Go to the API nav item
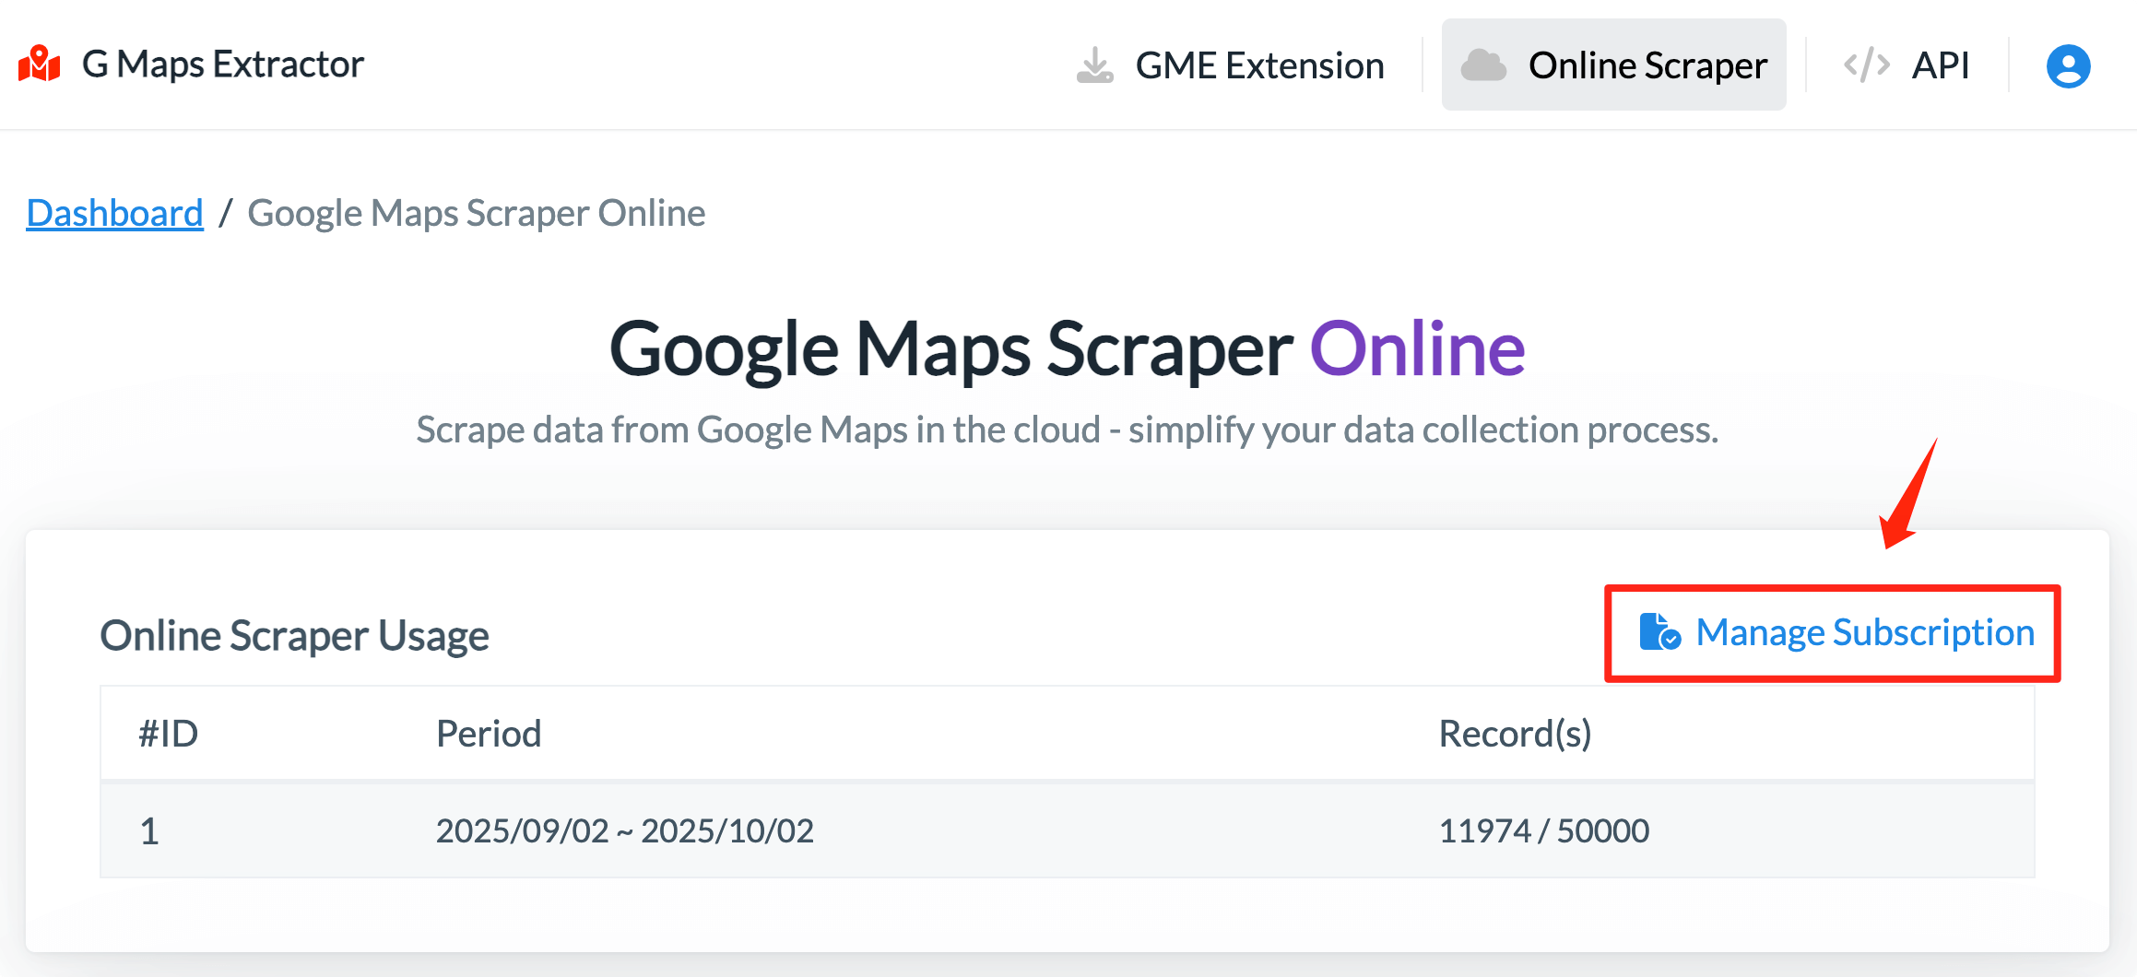The width and height of the screenshot is (2137, 977). pos(1907,65)
